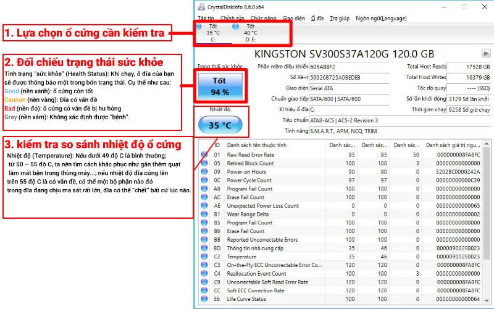
Task: Click the next disk arrow button
Action: [486, 53]
